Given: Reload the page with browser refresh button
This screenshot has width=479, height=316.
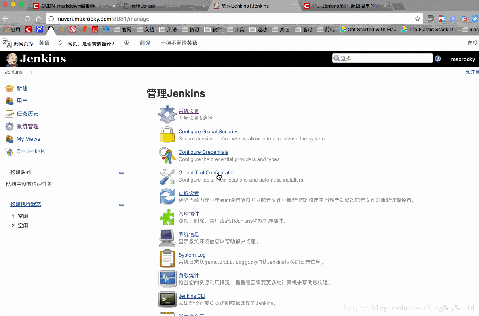Looking at the screenshot, I should click(27, 19).
